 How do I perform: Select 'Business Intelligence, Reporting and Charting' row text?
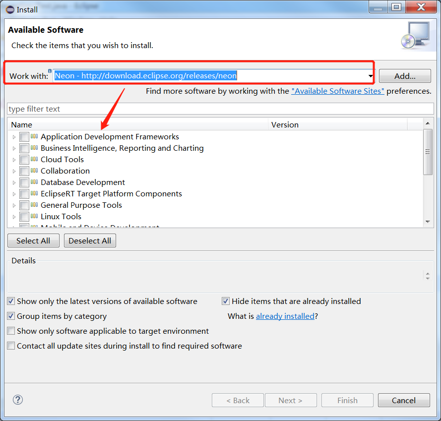(122, 148)
